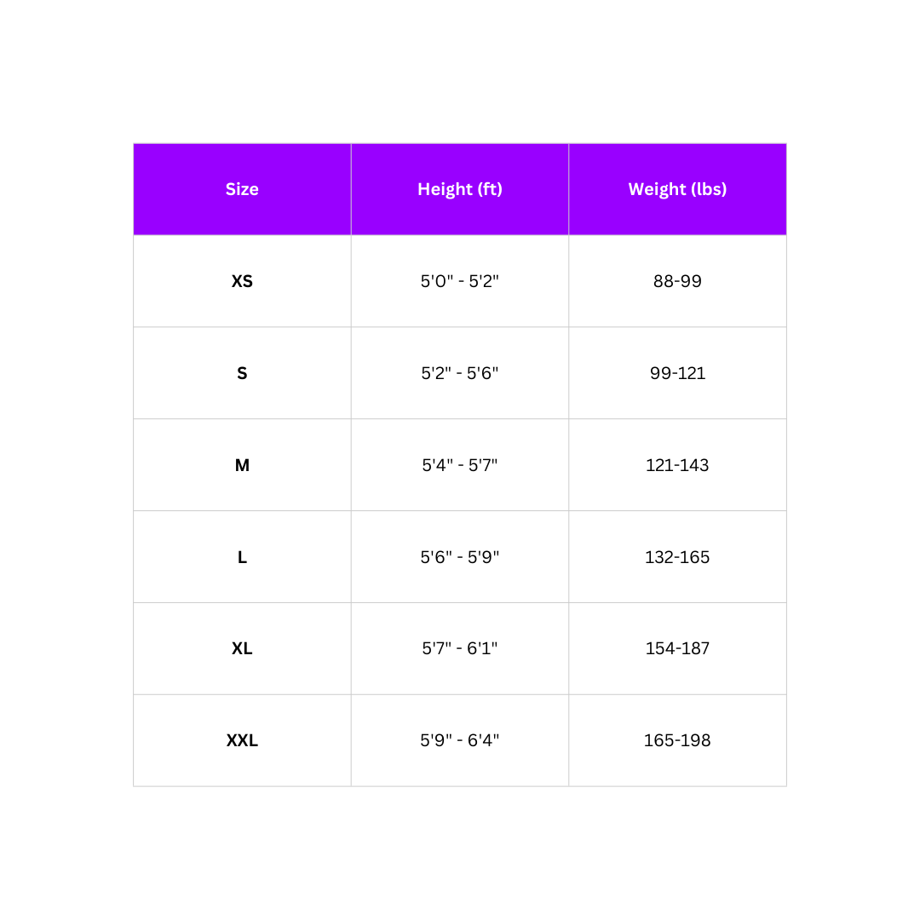Click the Height (ft) column header

tap(460, 189)
